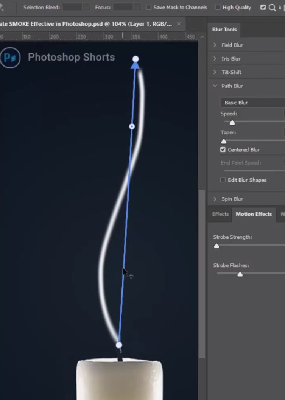This screenshot has height=400, width=285.
Task: Close the Photoshop.psd document tab
Action: [179, 24]
